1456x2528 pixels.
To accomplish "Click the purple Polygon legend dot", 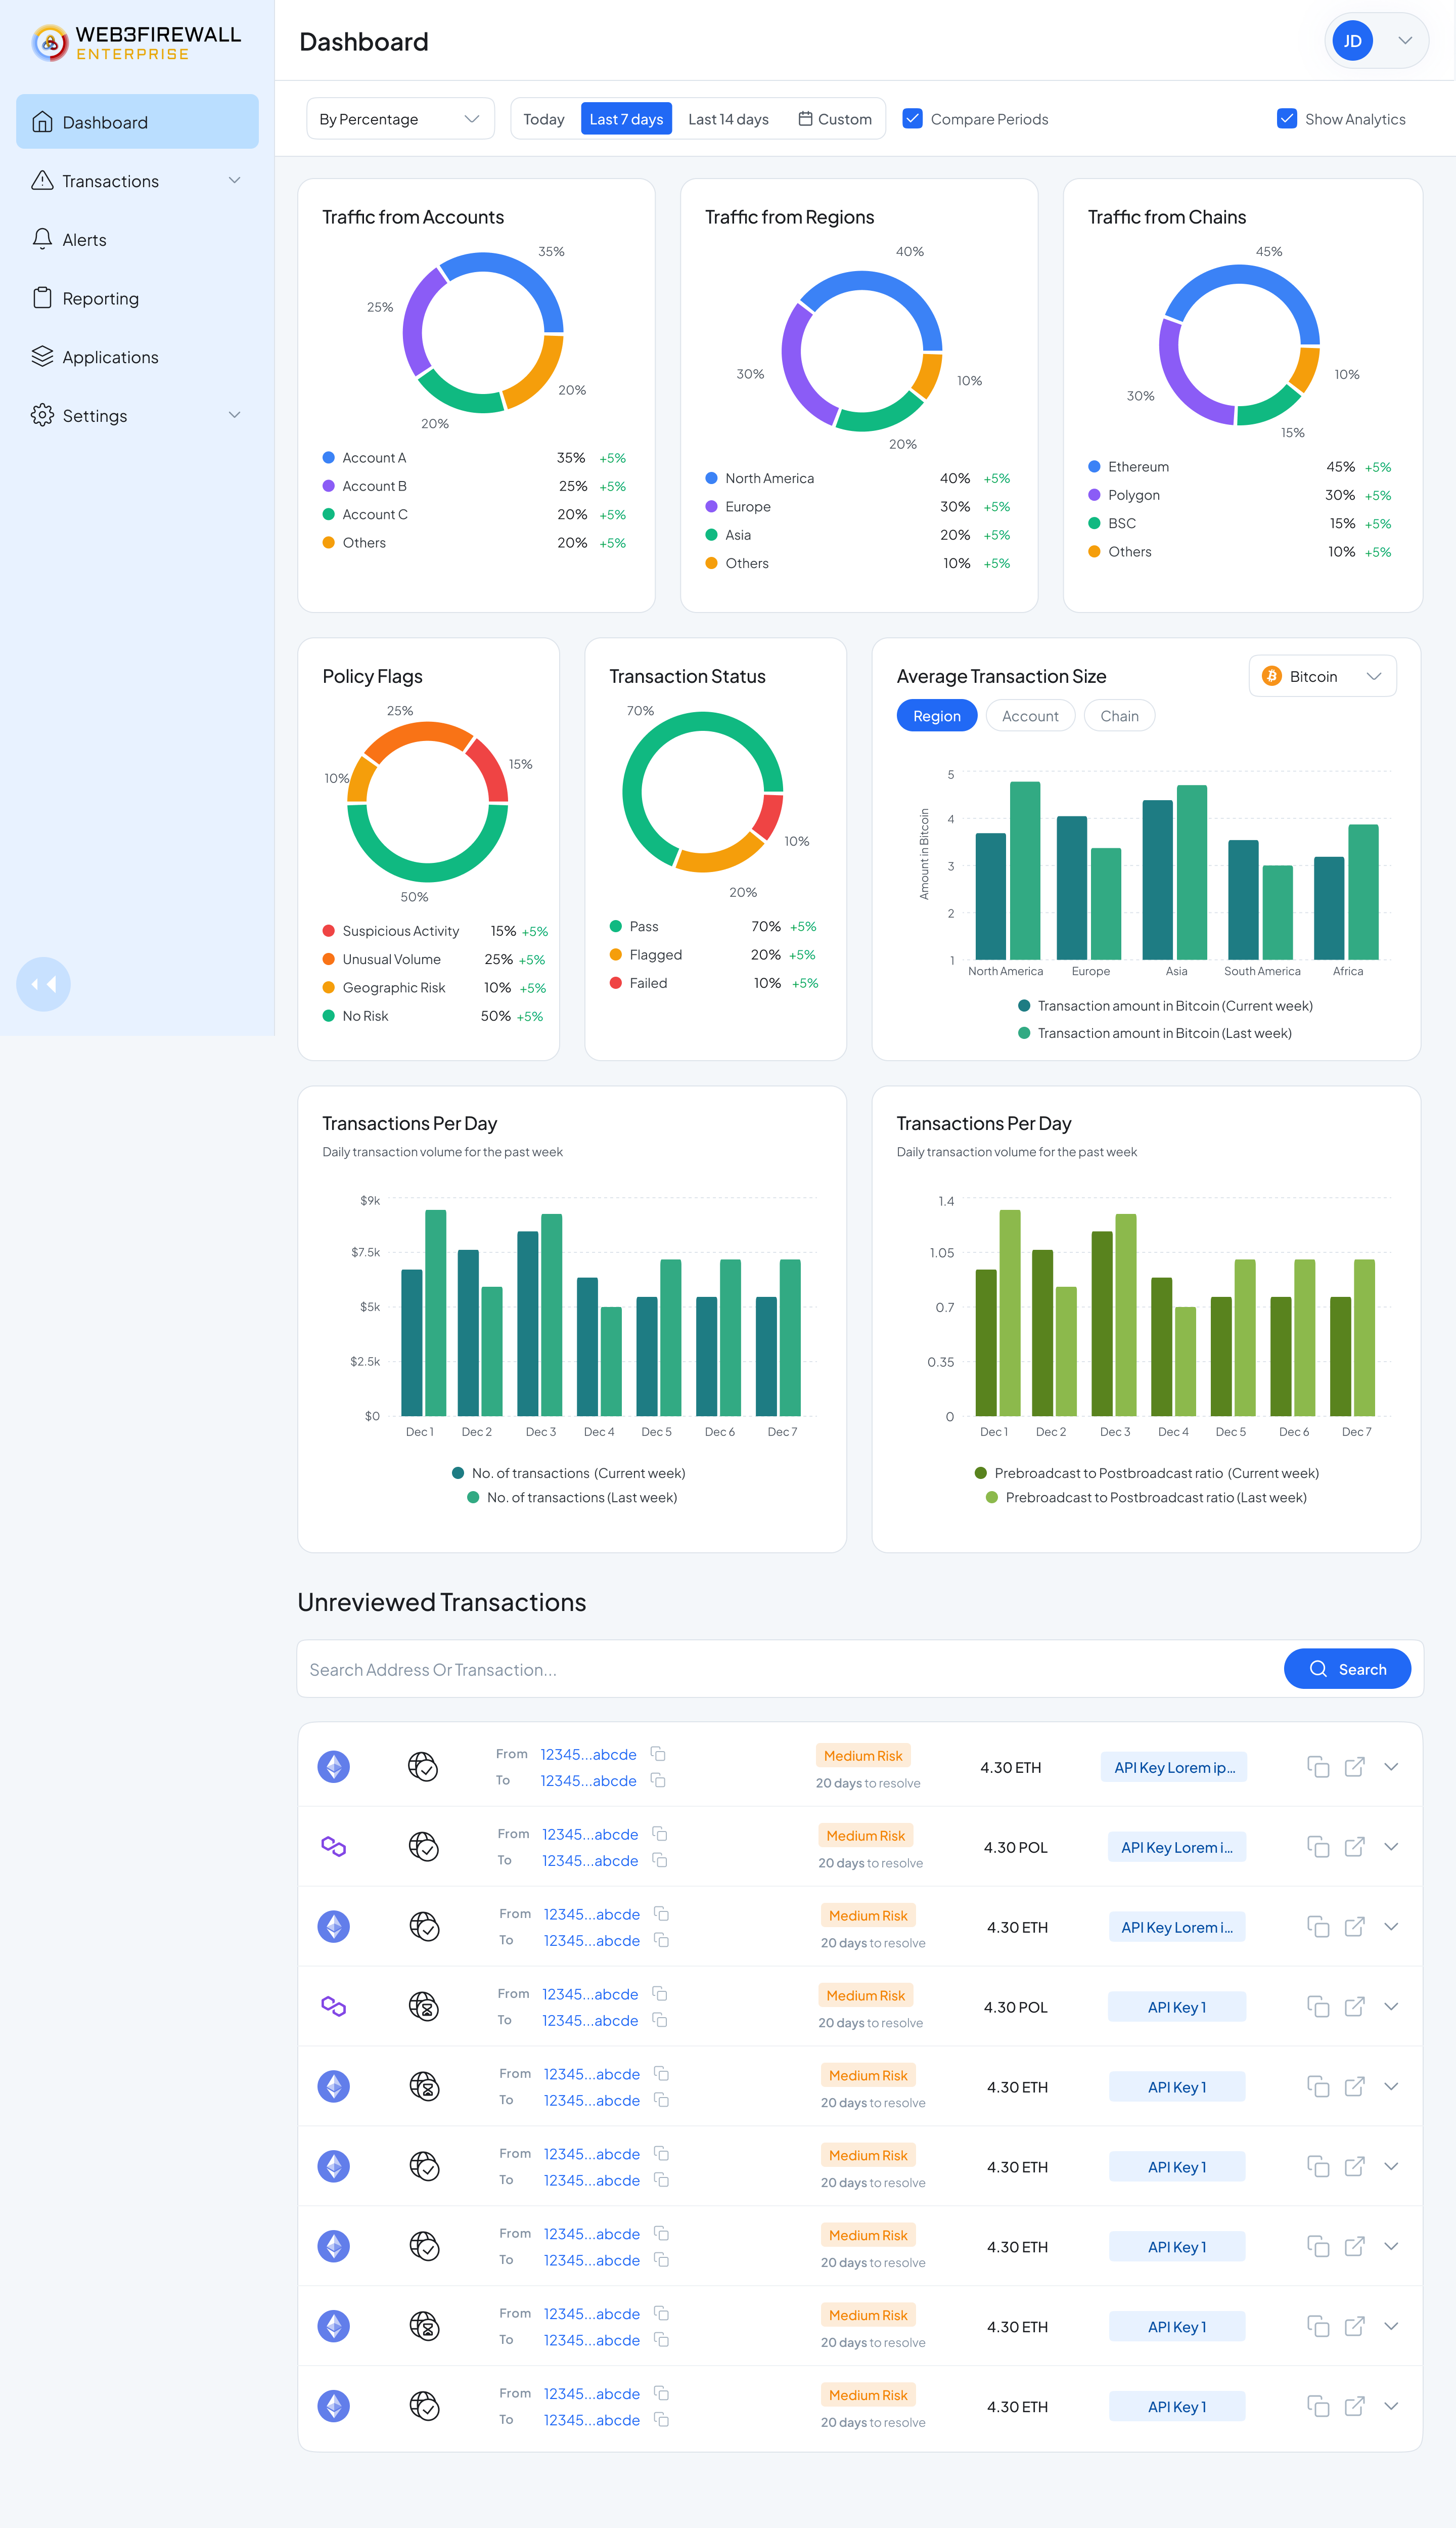I will (1094, 494).
